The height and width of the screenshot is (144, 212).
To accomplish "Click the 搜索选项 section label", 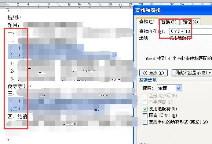I will (x=148, y=80).
